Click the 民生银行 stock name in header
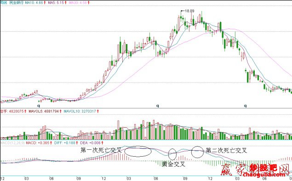This screenshot has width=292, height=181. (x=17, y=3)
